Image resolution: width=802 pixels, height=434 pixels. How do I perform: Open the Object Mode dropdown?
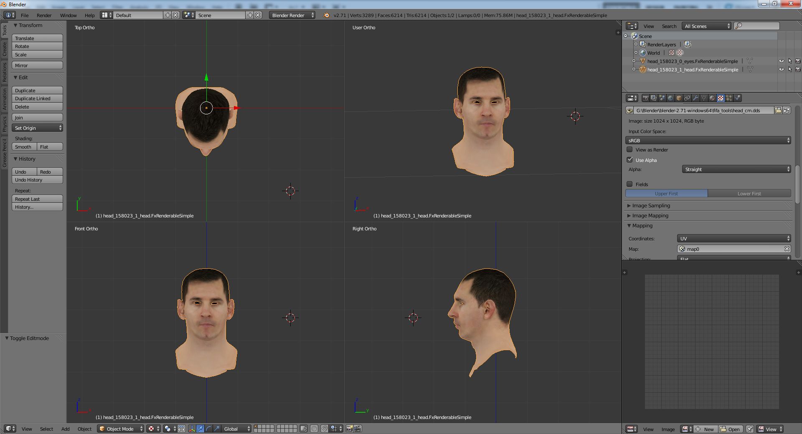point(120,429)
